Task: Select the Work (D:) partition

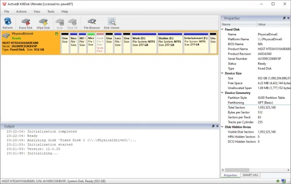Action: (x=144, y=43)
